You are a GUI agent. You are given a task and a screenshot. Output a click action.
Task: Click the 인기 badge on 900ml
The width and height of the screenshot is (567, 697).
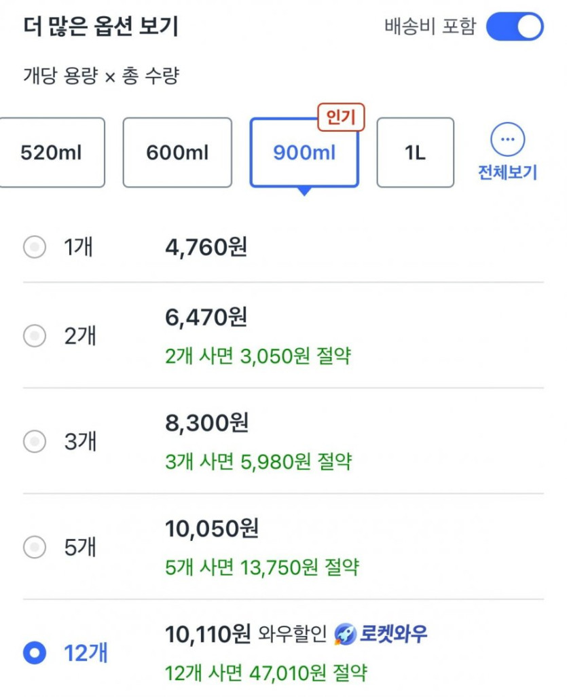(x=341, y=118)
